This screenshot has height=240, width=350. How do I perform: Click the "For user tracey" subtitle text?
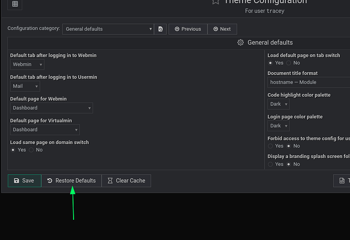265,11
